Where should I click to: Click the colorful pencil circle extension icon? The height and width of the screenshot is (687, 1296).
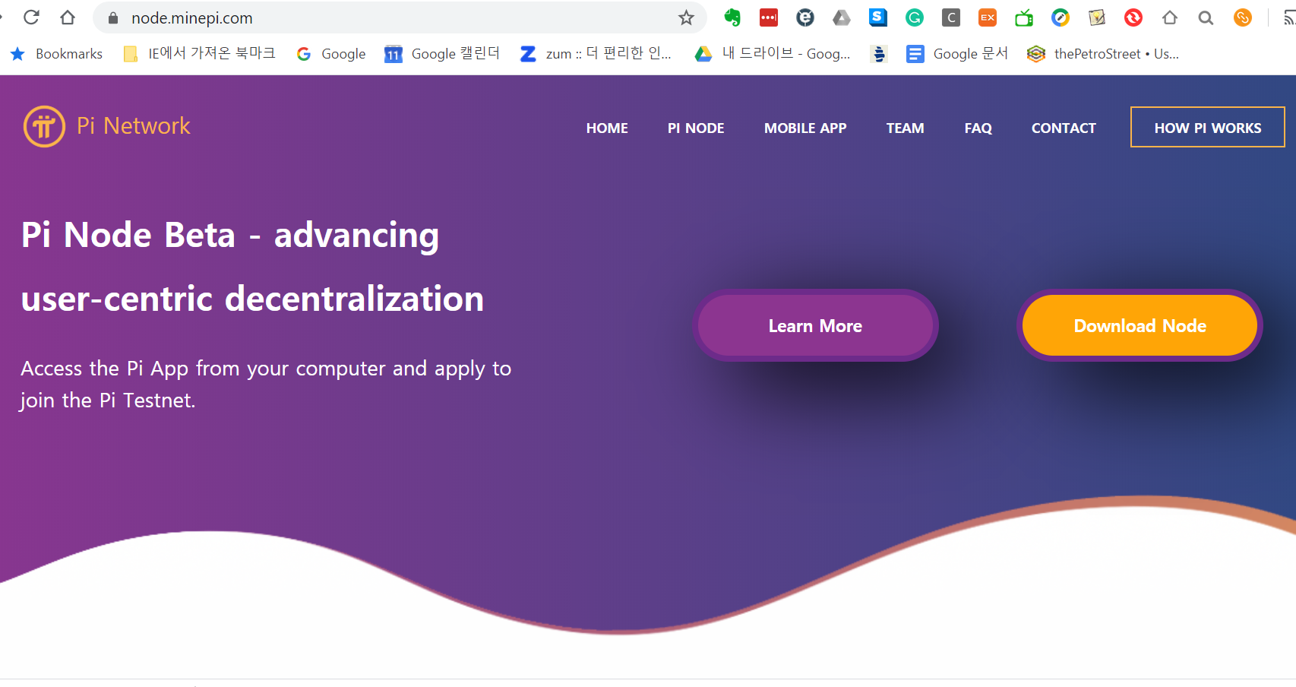coord(1061,17)
